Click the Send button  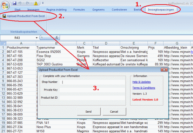89,112
